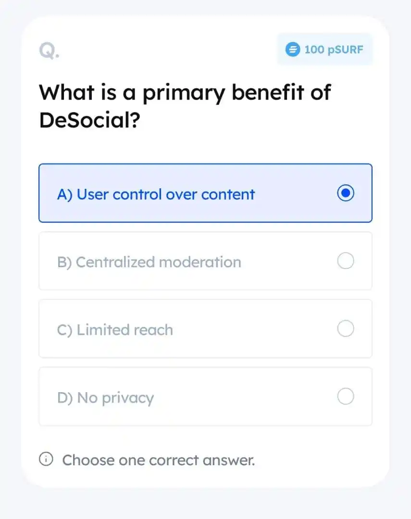Click the "User control over content" answer text
Image resolution: width=411 pixels, height=519 pixels.
pyautogui.click(x=166, y=194)
